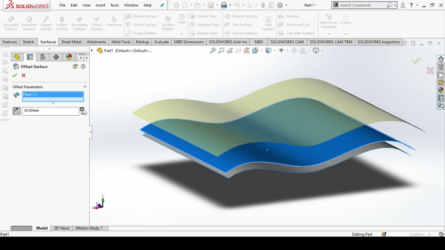445x250 pixels.
Task: Open the ConfigurationManager tab icon
Action: click(43, 57)
